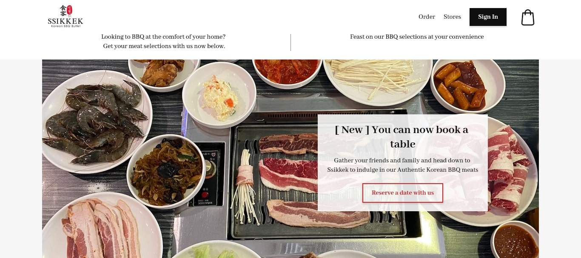The height and width of the screenshot is (258, 581).
Task: Open the shopping bag cart icon
Action: tap(528, 17)
